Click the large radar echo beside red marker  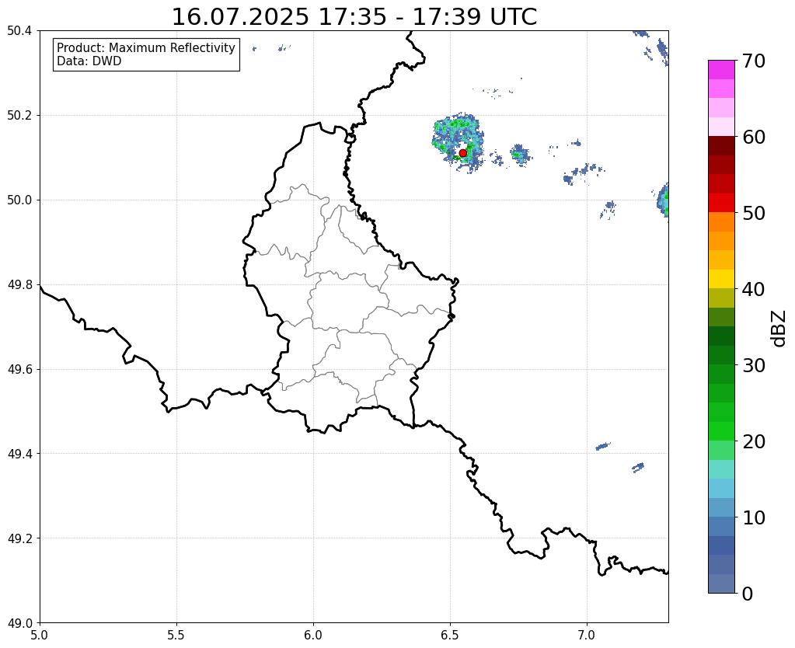[458, 141]
